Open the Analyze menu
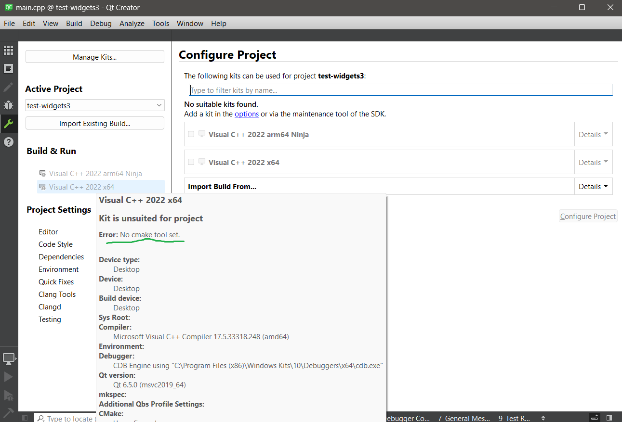The height and width of the screenshot is (422, 622). [132, 23]
